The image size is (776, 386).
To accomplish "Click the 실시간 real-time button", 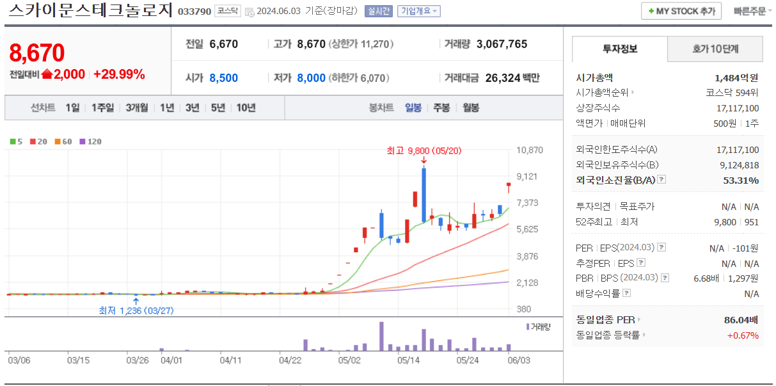I will 378,12.
